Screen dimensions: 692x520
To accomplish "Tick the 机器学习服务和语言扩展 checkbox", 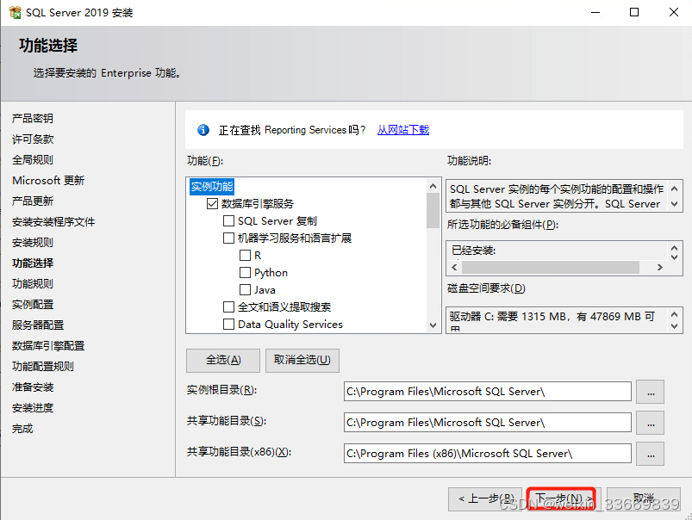I will coord(228,238).
